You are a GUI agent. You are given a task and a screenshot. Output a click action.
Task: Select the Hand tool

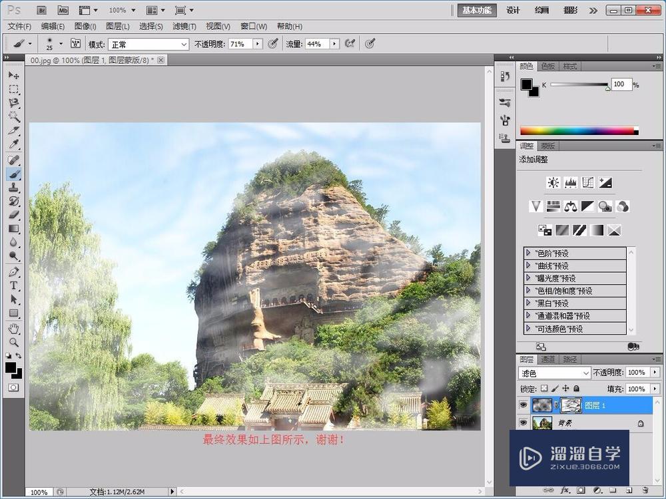click(13, 329)
